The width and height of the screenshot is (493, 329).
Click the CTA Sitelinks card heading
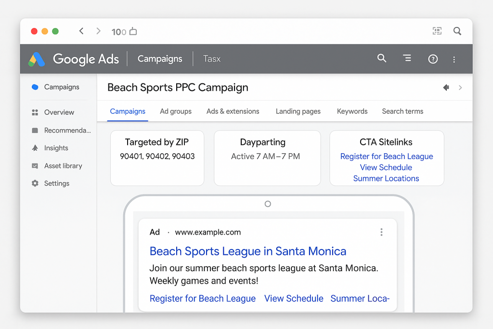coord(386,142)
